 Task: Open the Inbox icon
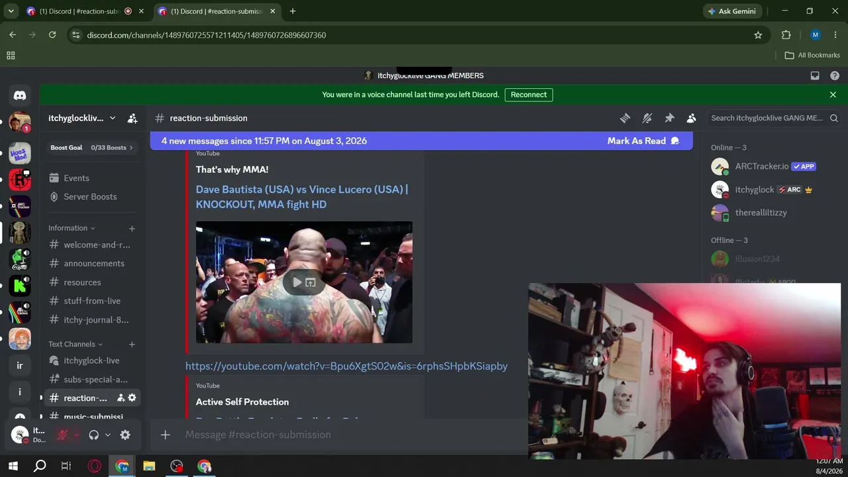815,76
